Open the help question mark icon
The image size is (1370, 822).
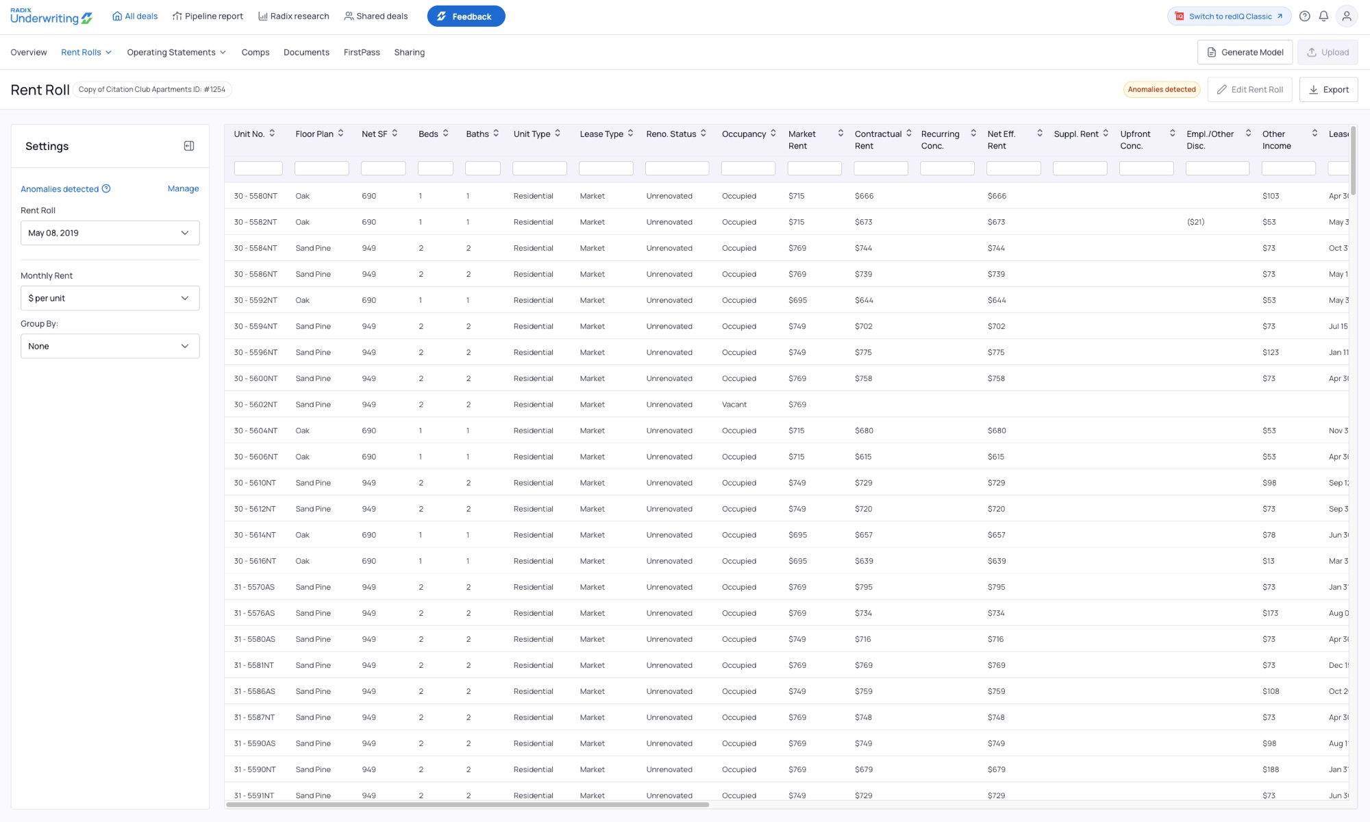click(1304, 16)
